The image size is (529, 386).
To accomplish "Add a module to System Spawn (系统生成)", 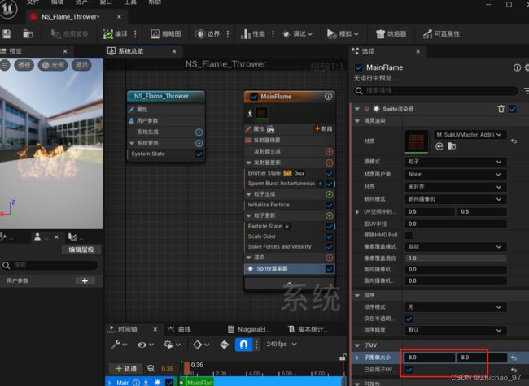I will (x=199, y=132).
